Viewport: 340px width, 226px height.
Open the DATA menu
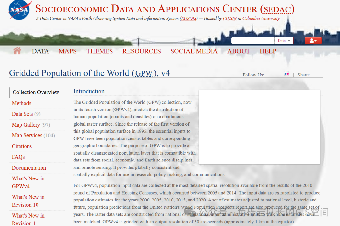(x=40, y=51)
